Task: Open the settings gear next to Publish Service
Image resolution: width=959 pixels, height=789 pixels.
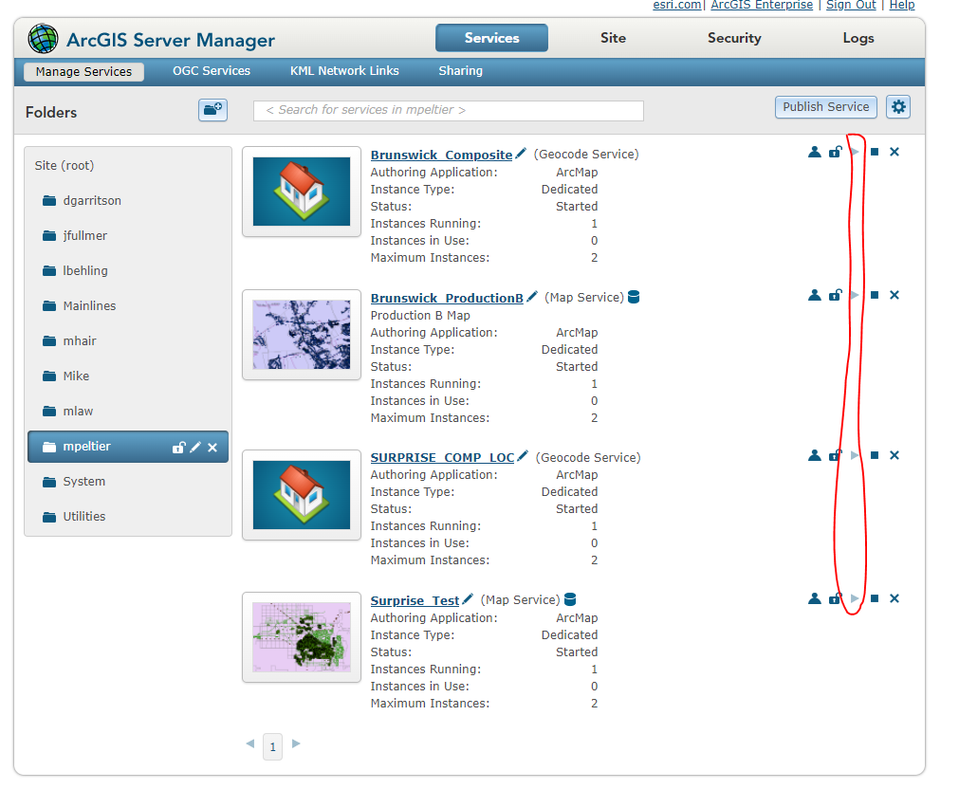Action: tap(898, 107)
